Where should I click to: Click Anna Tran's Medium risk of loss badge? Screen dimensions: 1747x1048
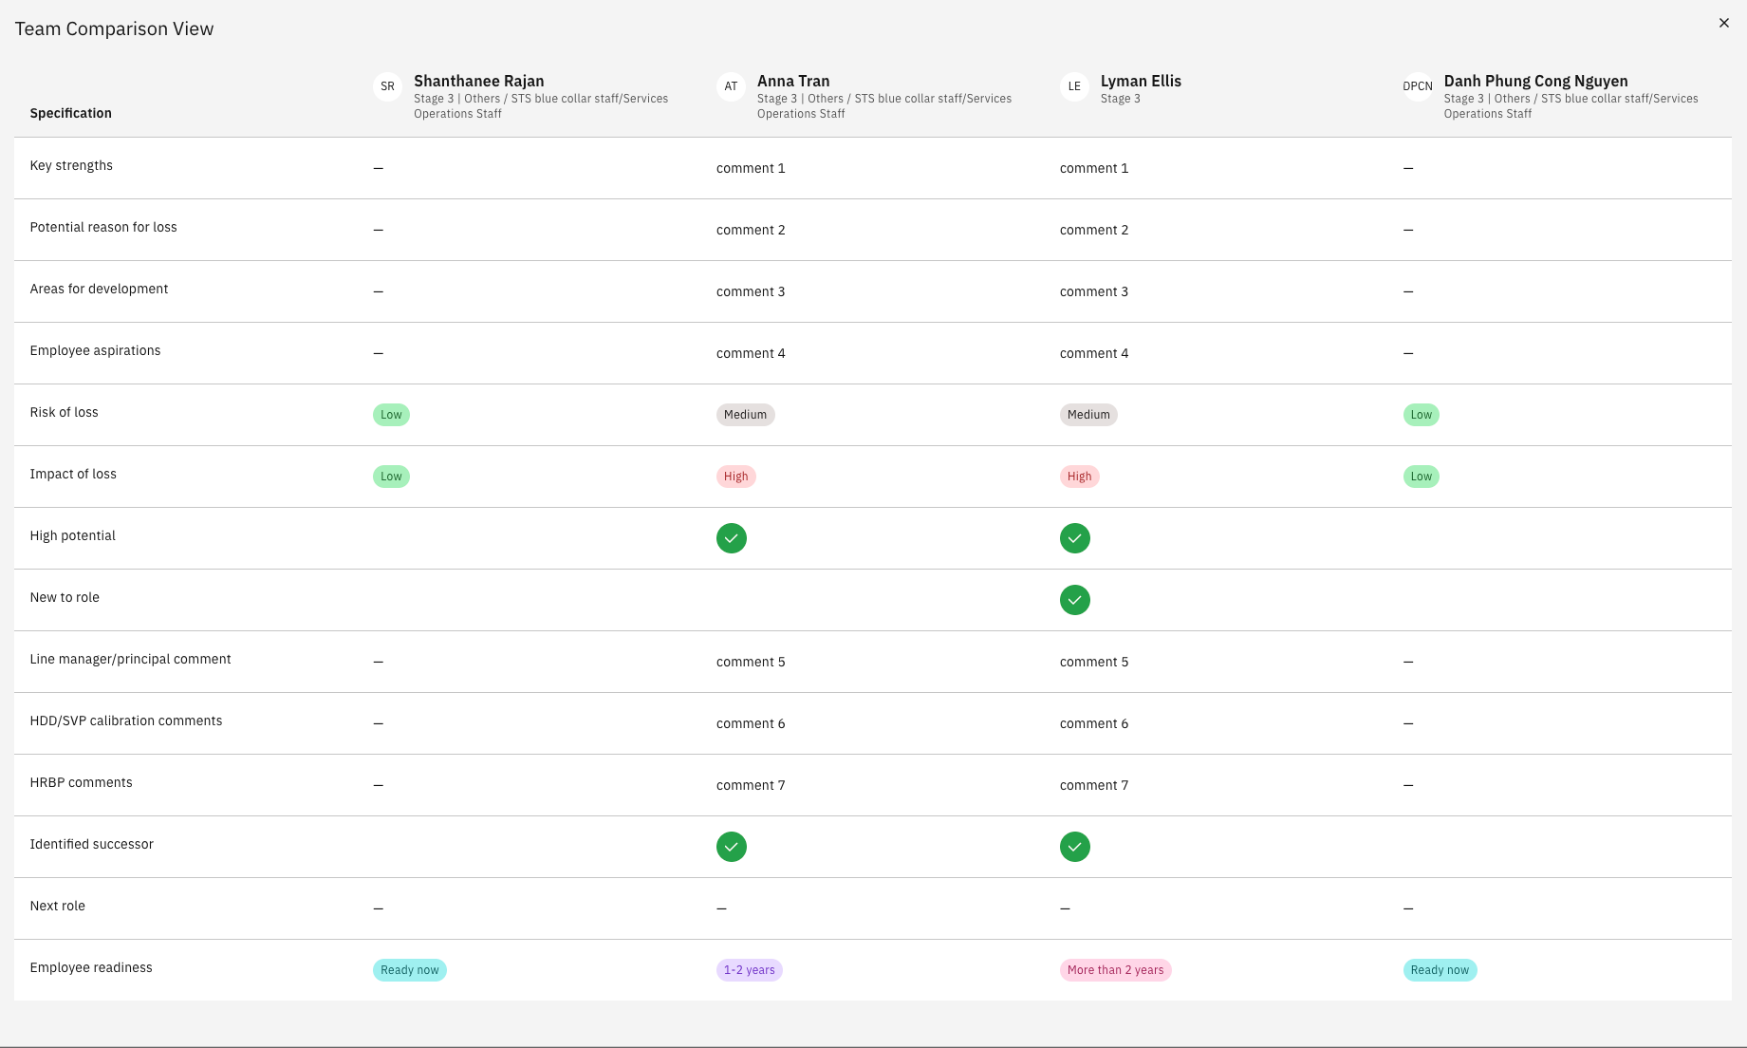pos(745,415)
